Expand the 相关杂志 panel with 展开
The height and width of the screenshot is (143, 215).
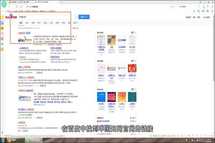click(134, 89)
